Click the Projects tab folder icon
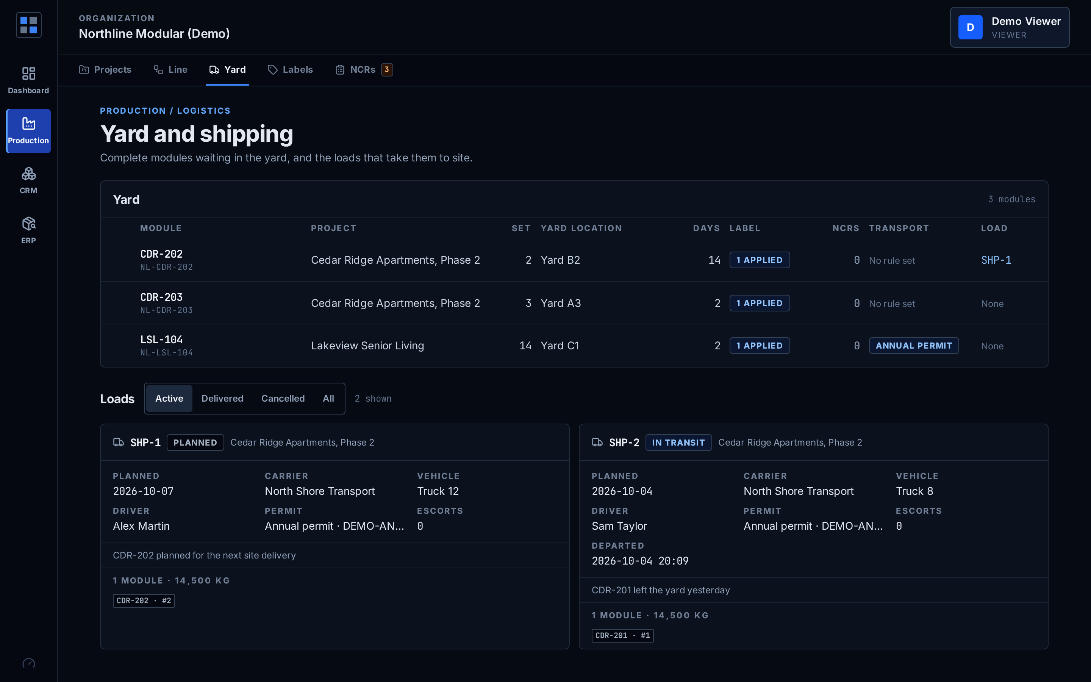The height and width of the screenshot is (682, 1091). pos(84,69)
